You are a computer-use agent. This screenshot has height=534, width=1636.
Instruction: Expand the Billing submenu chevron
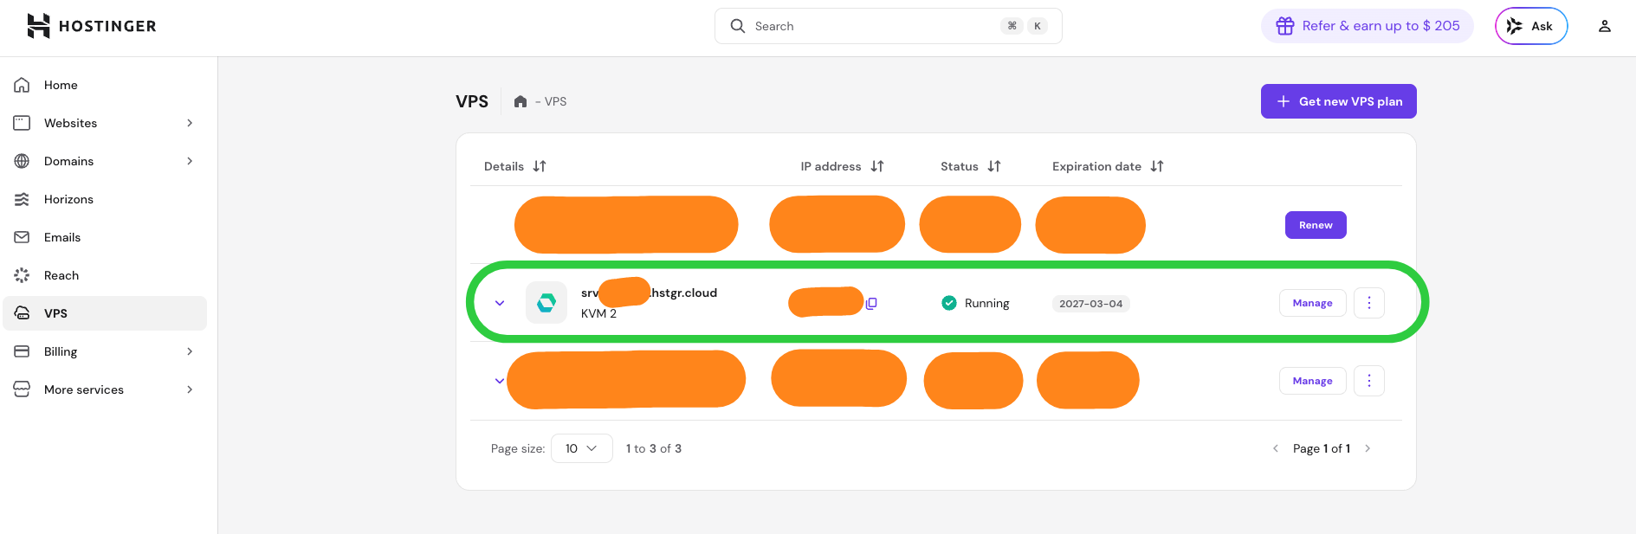(x=190, y=351)
